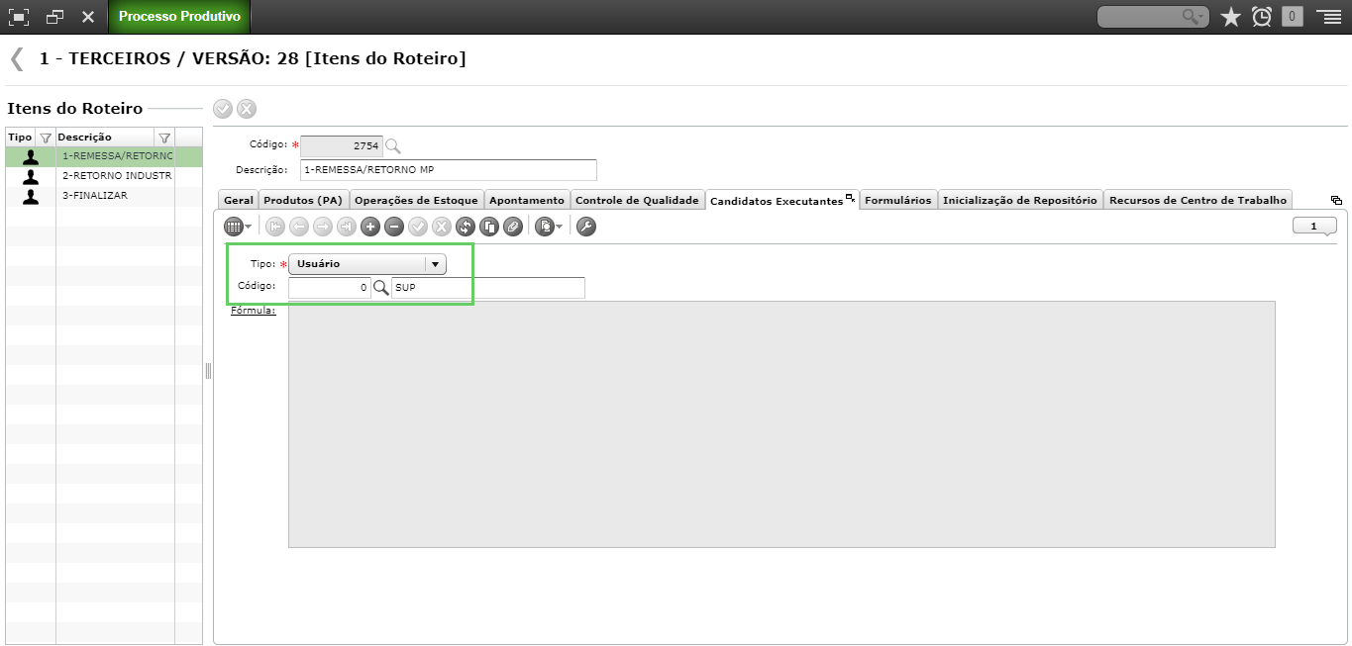The height and width of the screenshot is (646, 1352).
Task: Cancel route item with top X icon
Action: coord(247,109)
